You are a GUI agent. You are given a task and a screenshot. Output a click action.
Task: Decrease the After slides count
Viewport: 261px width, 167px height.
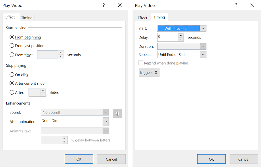pyautogui.click(x=43, y=94)
